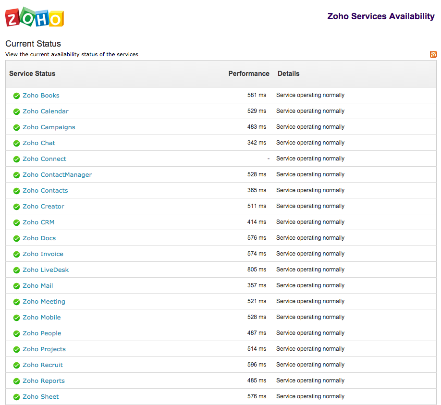Click the 342 ms performance value
The height and width of the screenshot is (405, 441).
[x=257, y=143]
